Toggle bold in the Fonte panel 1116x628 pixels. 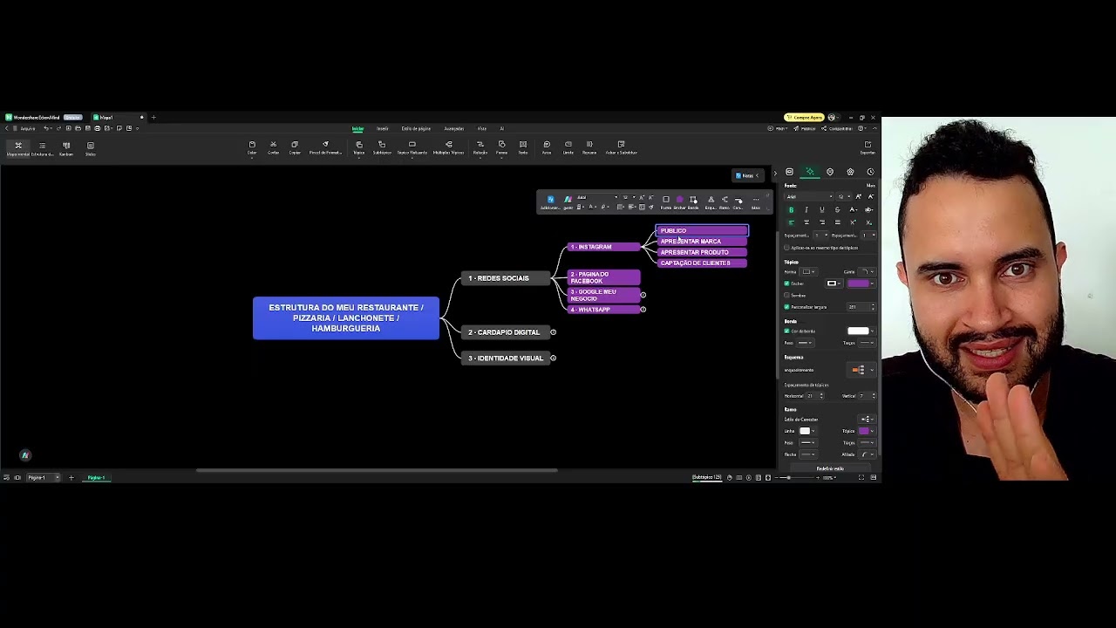click(x=792, y=210)
